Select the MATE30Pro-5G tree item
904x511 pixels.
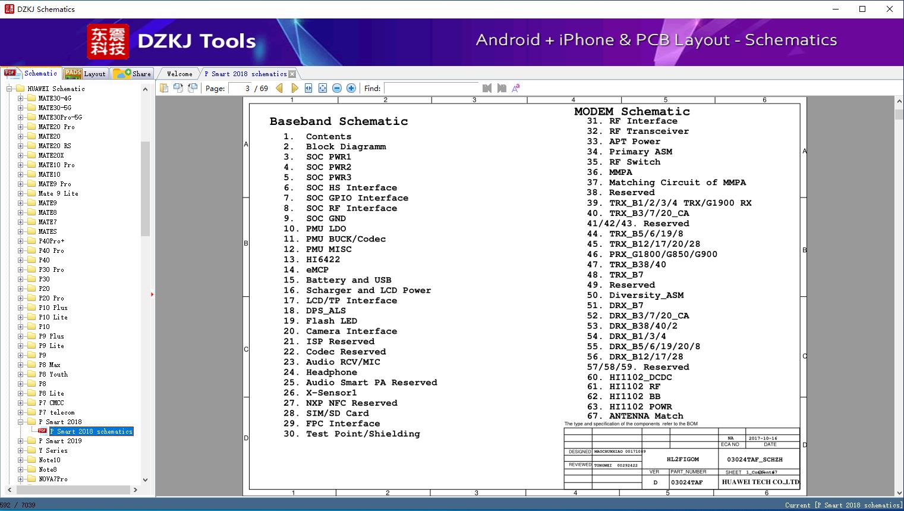60,117
